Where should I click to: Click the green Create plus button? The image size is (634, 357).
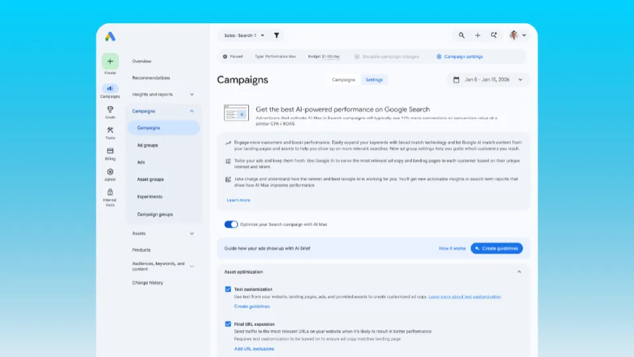tap(110, 61)
